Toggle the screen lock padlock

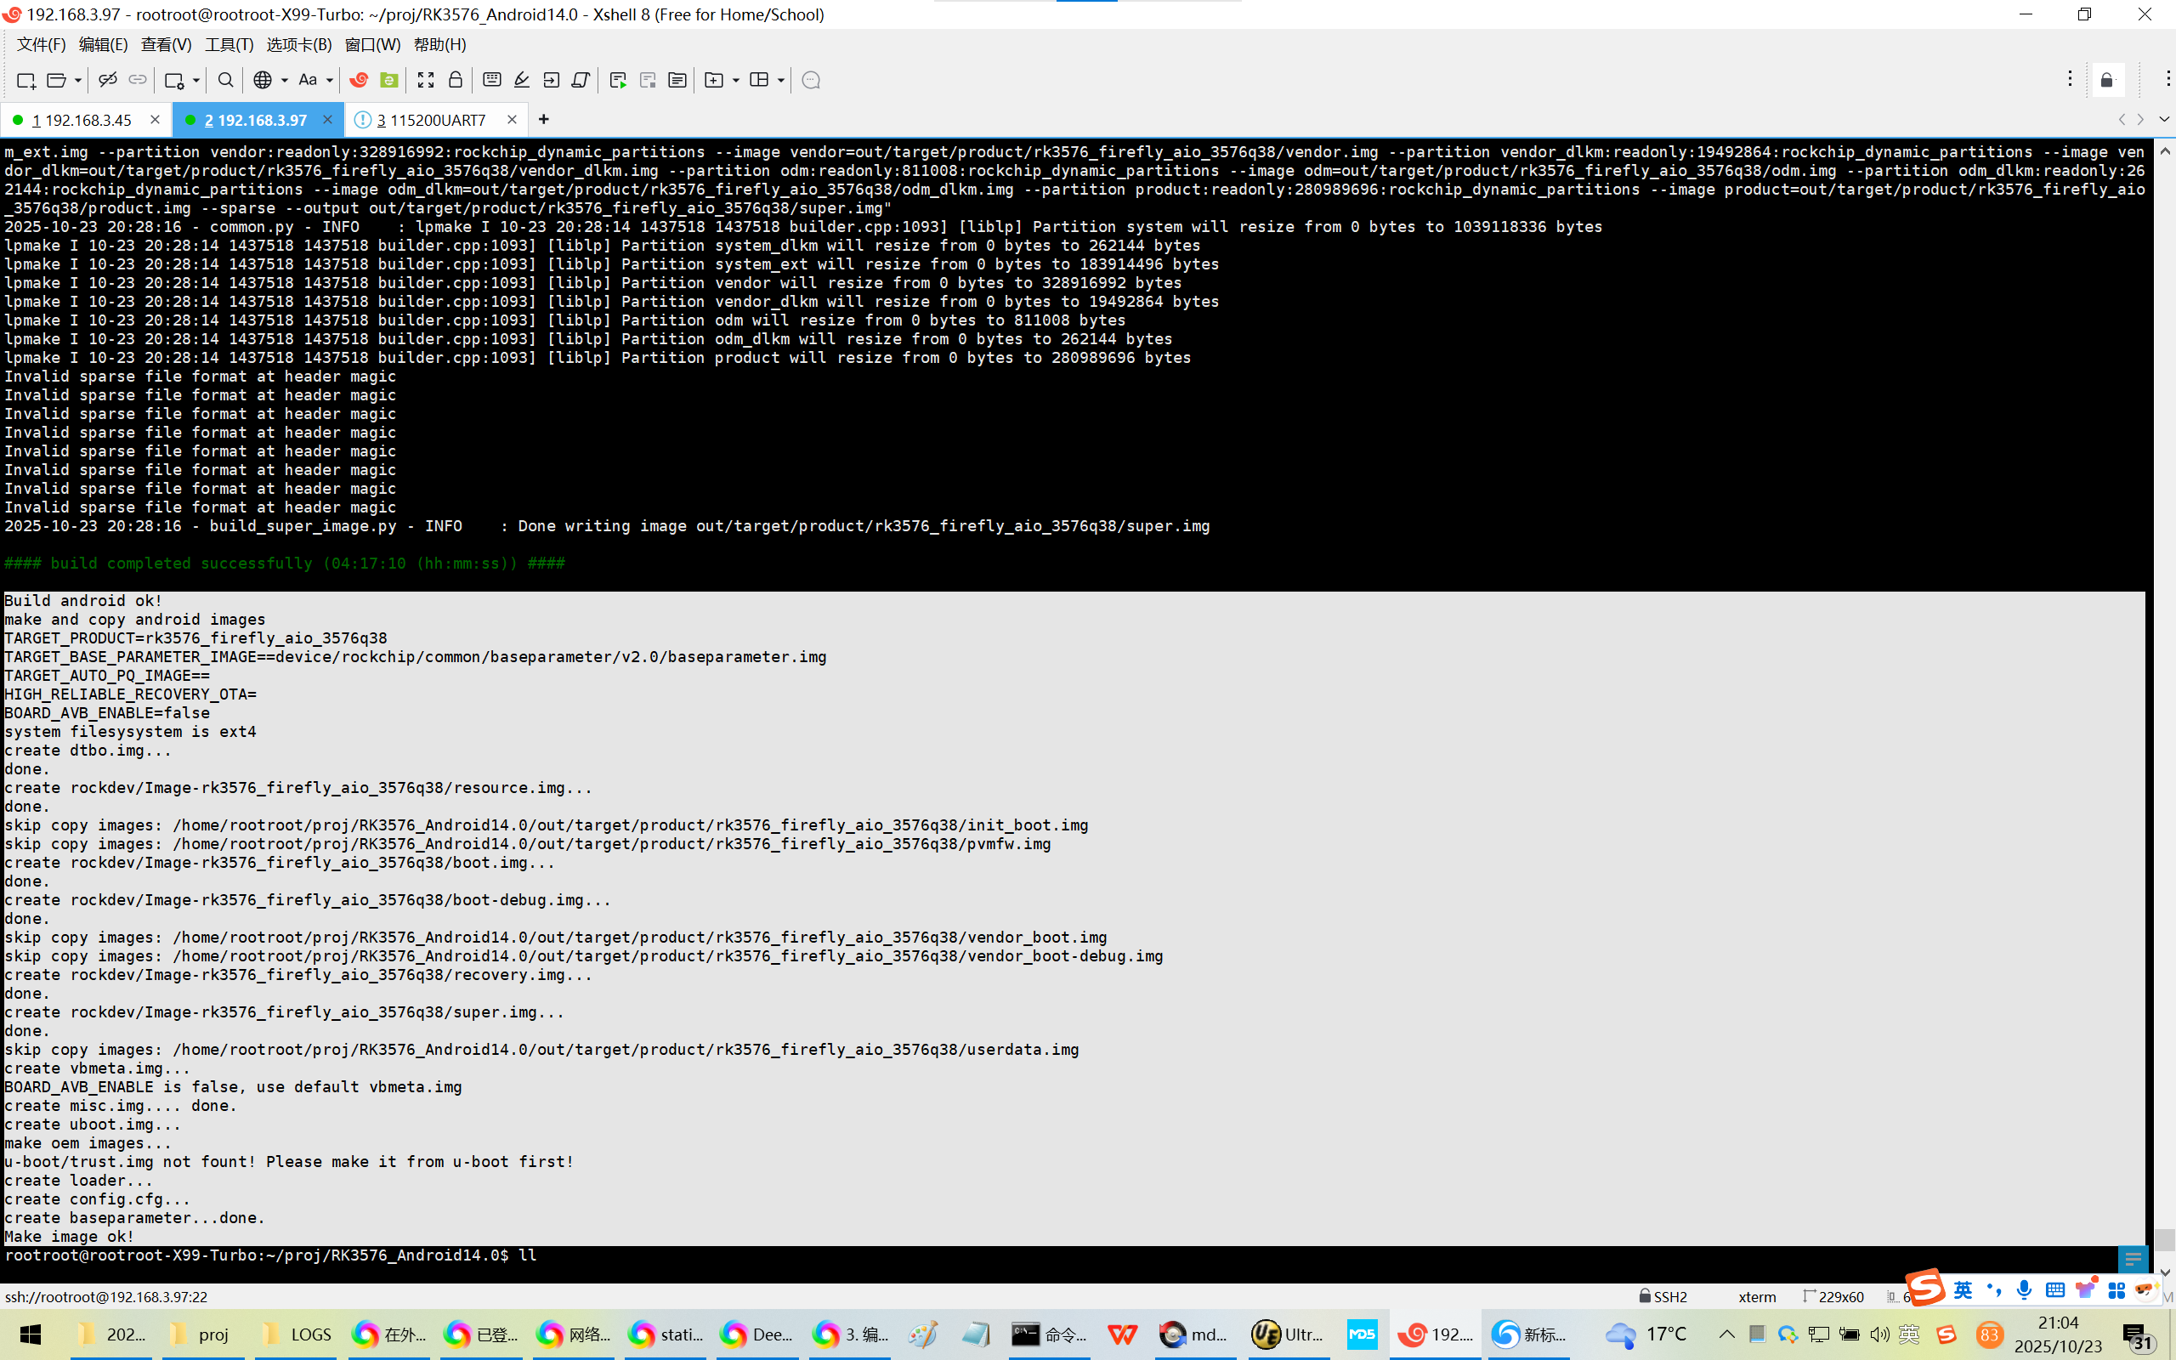pos(456,80)
